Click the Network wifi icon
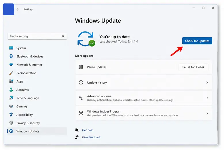Viewport: 224px width, 150px height. click(x=11, y=65)
